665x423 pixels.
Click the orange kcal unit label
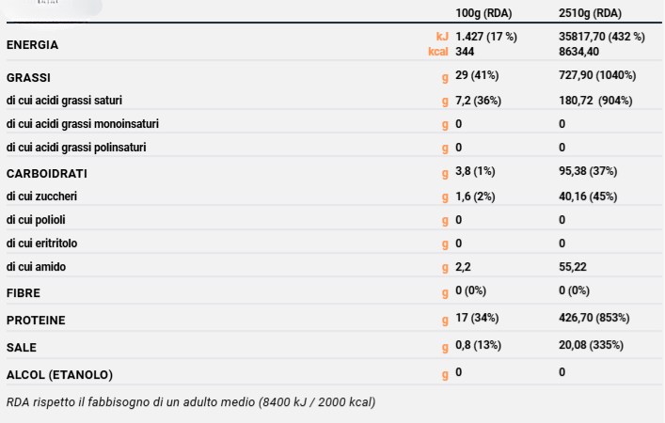click(x=438, y=52)
